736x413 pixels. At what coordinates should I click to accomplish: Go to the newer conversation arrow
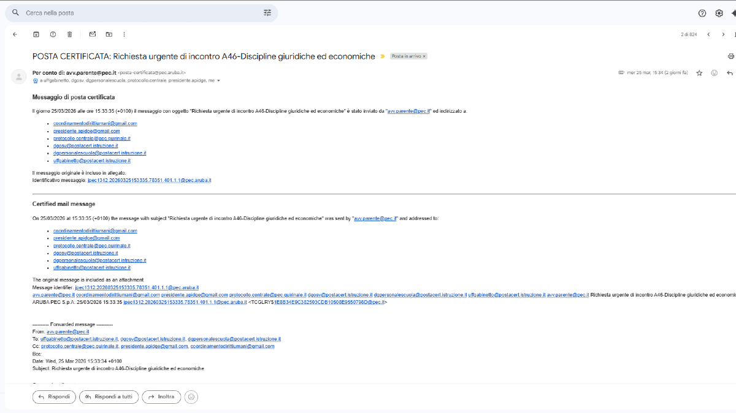(x=708, y=34)
